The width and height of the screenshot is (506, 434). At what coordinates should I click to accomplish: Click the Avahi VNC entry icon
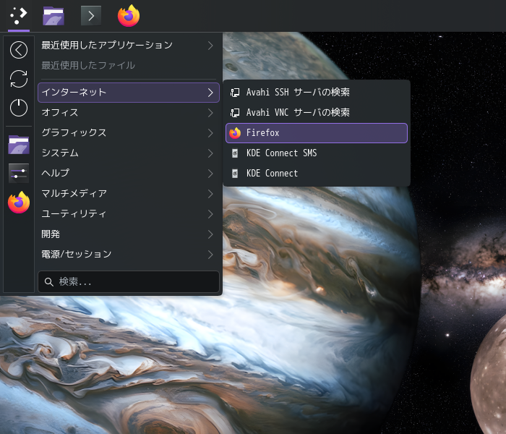click(235, 113)
